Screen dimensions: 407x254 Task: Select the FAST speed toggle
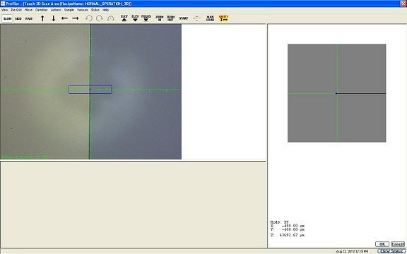[29, 18]
